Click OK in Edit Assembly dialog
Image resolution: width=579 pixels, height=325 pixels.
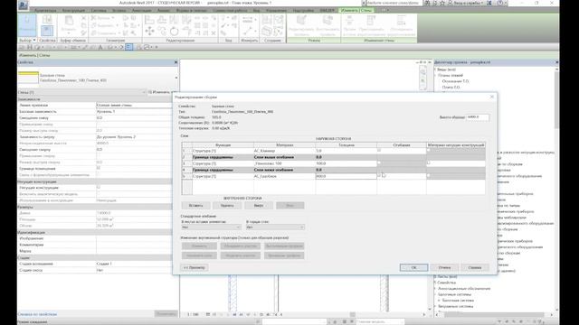coord(413,267)
